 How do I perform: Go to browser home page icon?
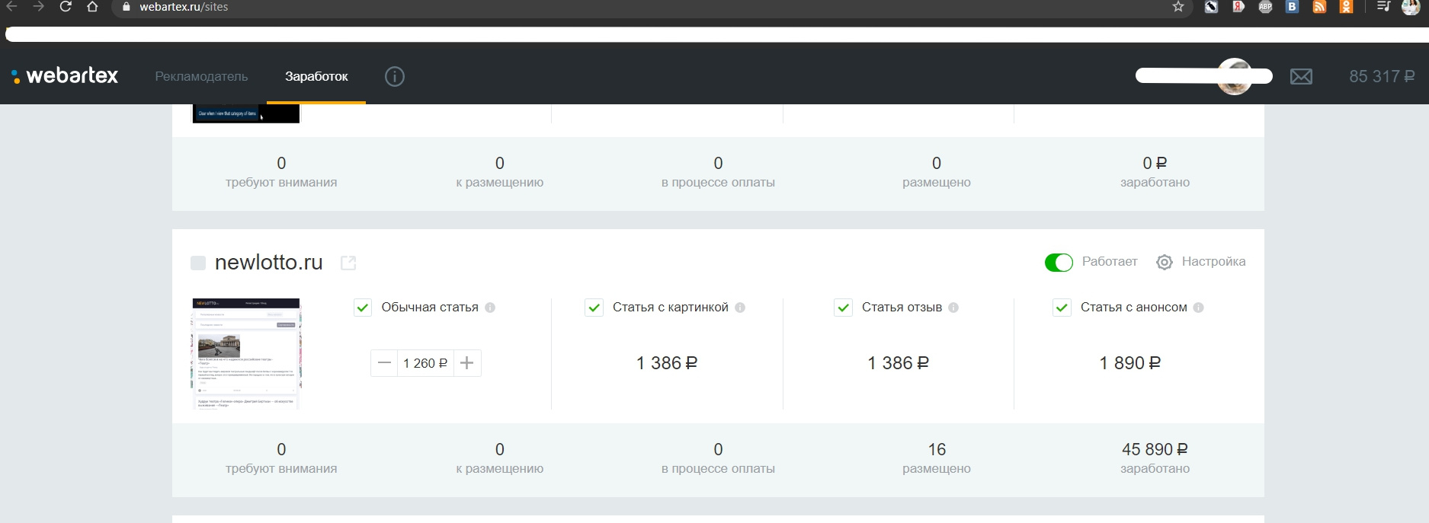click(x=92, y=7)
